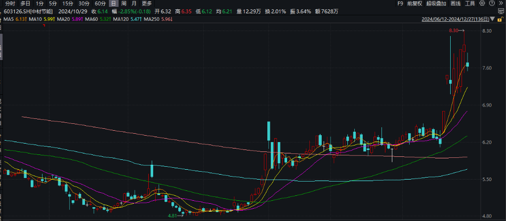Switch to the 分时 intraday view
Viewport: 506px width, 221px height.
coord(10,3)
